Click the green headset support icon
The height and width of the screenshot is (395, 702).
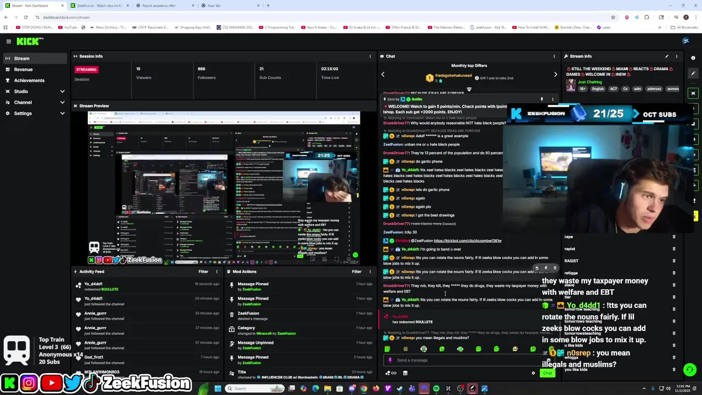point(690,370)
